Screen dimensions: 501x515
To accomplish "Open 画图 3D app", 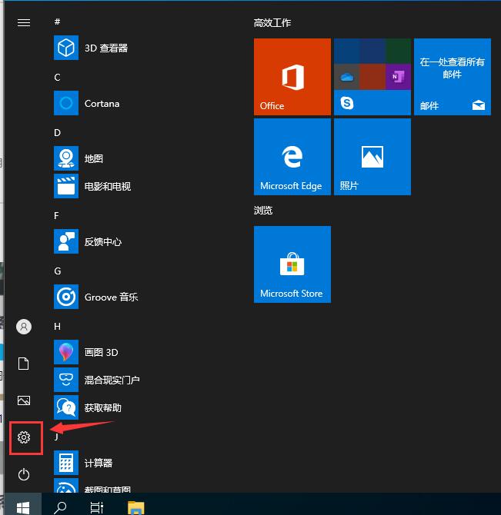I will [x=101, y=352].
